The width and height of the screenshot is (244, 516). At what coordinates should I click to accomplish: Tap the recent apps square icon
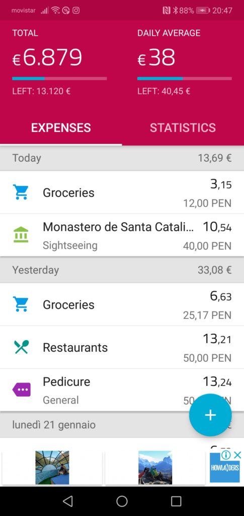click(176, 501)
